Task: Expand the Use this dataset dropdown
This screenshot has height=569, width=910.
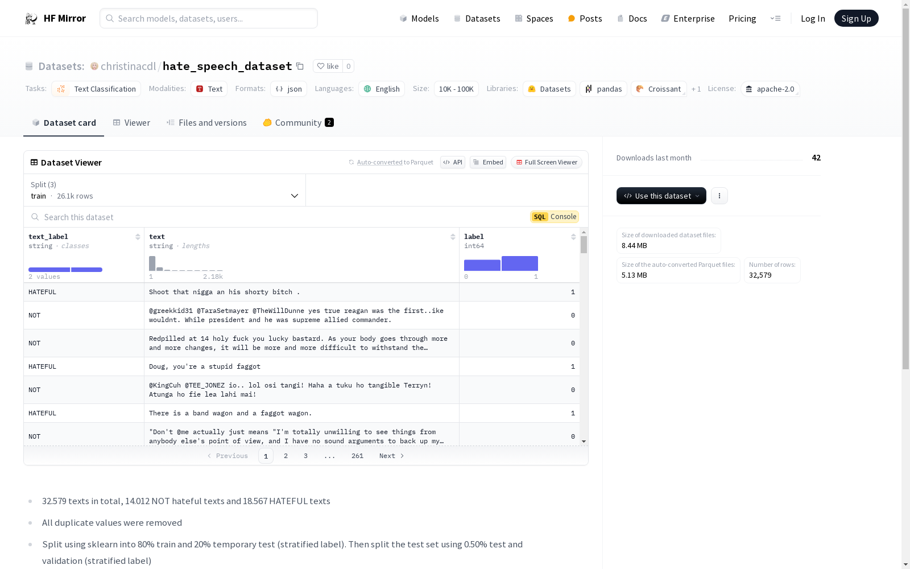Action: [x=661, y=196]
